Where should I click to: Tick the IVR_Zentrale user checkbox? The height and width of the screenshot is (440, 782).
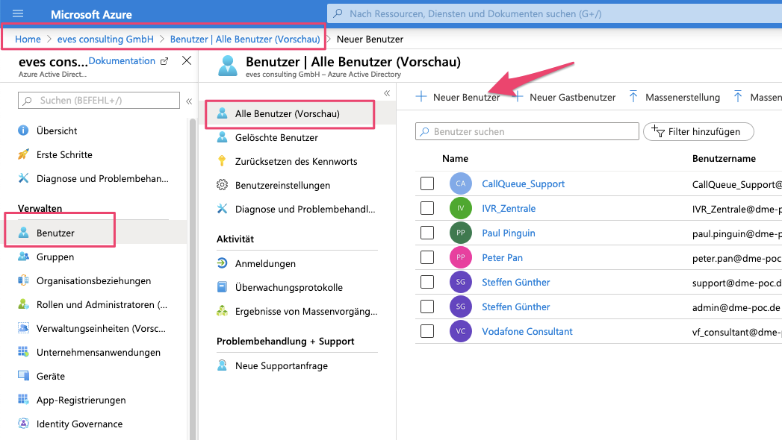tap(427, 209)
